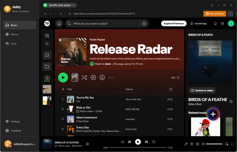The image size is (237, 152).
Task: Open the miniplayer icon
Action: pos(227,144)
